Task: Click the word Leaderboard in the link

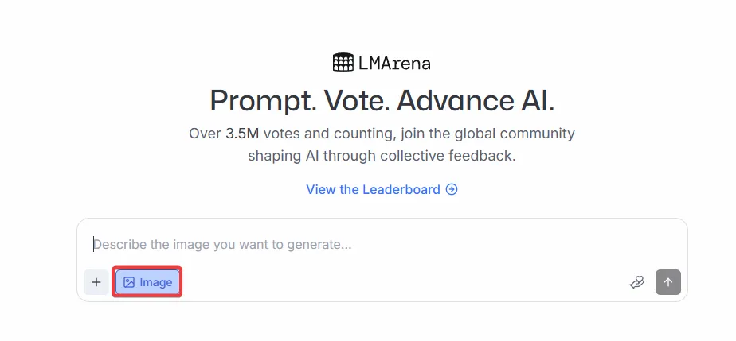Action: (x=401, y=189)
